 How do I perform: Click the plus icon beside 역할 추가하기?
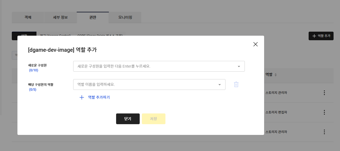pyautogui.click(x=82, y=97)
